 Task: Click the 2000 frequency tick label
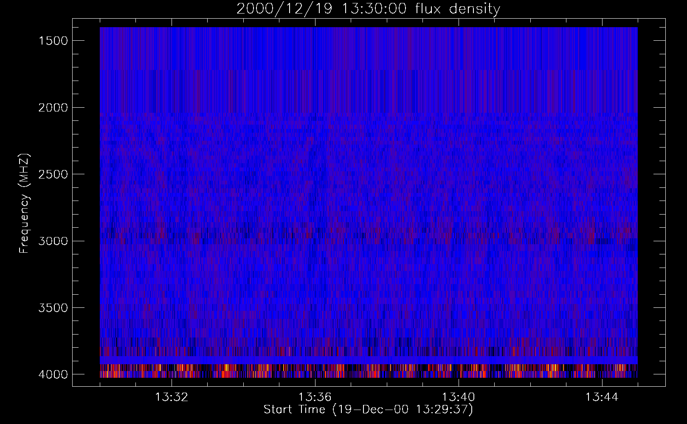tap(53, 108)
